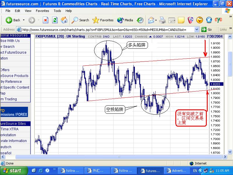The image size is (233, 175).
Task: Open the File menu
Action: [x=8, y=11]
